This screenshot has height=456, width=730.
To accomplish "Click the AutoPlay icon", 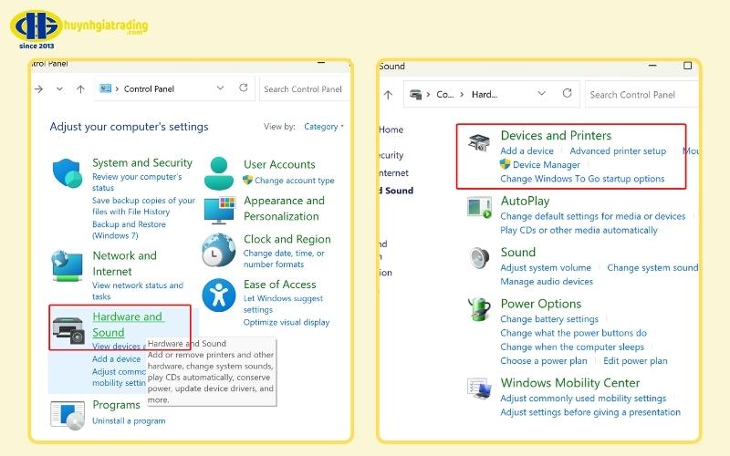I will 480,208.
